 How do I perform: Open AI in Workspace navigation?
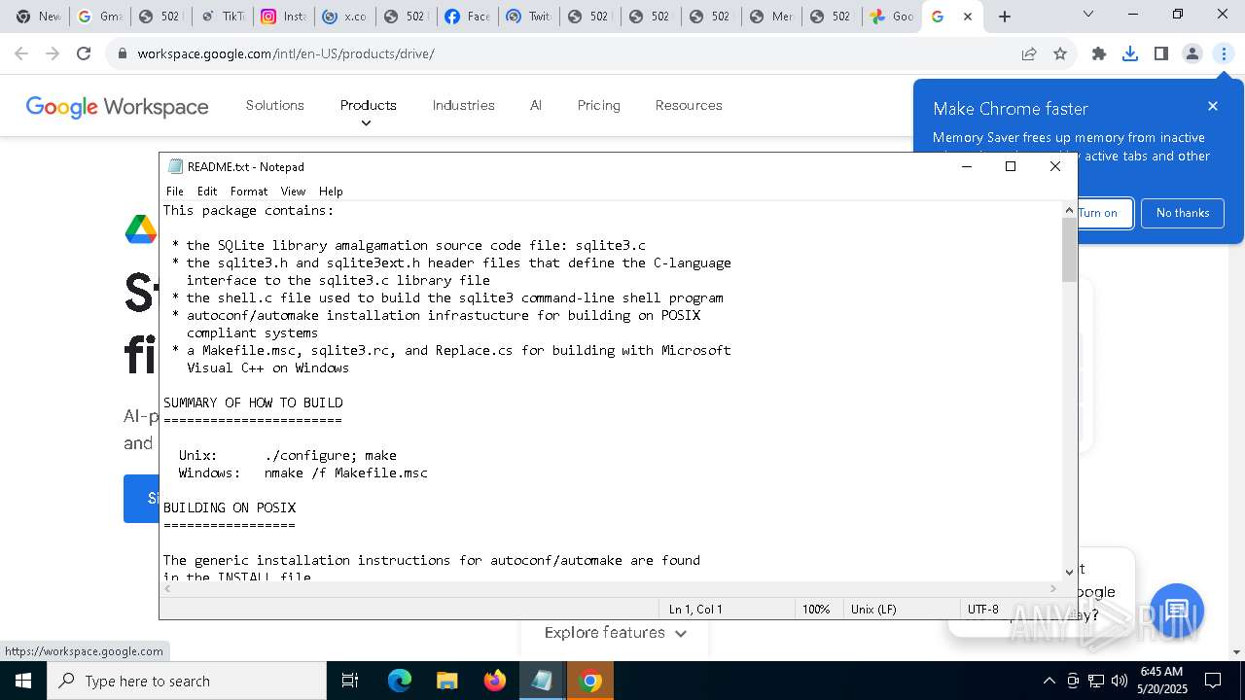point(536,105)
